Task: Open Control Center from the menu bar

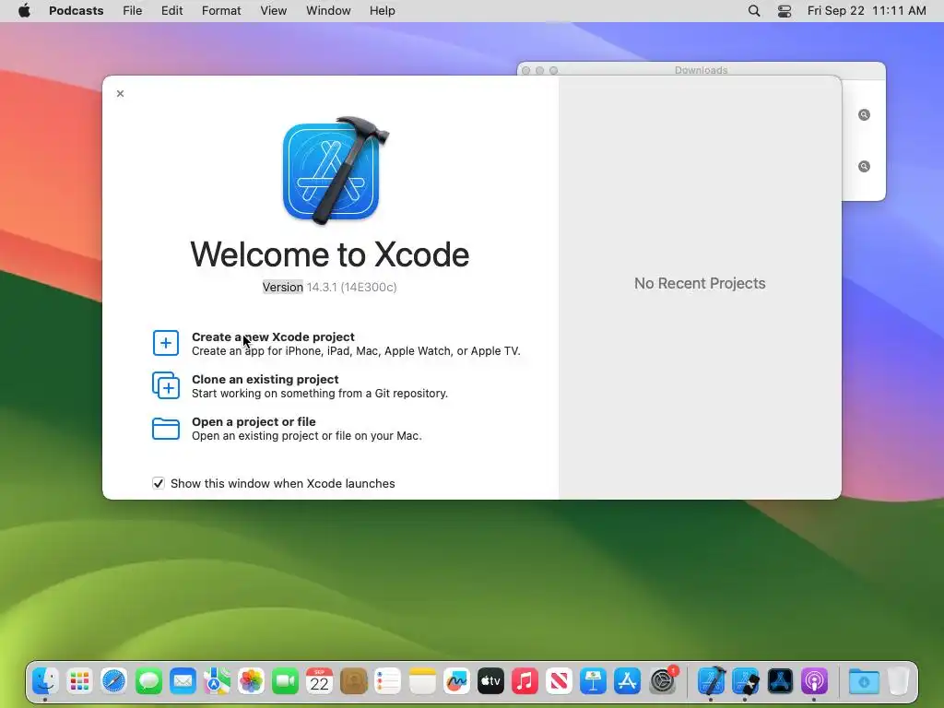Action: 785,11
